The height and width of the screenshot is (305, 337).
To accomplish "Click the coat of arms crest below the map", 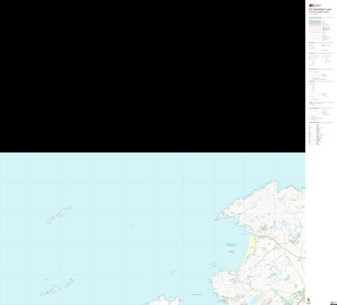I will click(x=308, y=299).
